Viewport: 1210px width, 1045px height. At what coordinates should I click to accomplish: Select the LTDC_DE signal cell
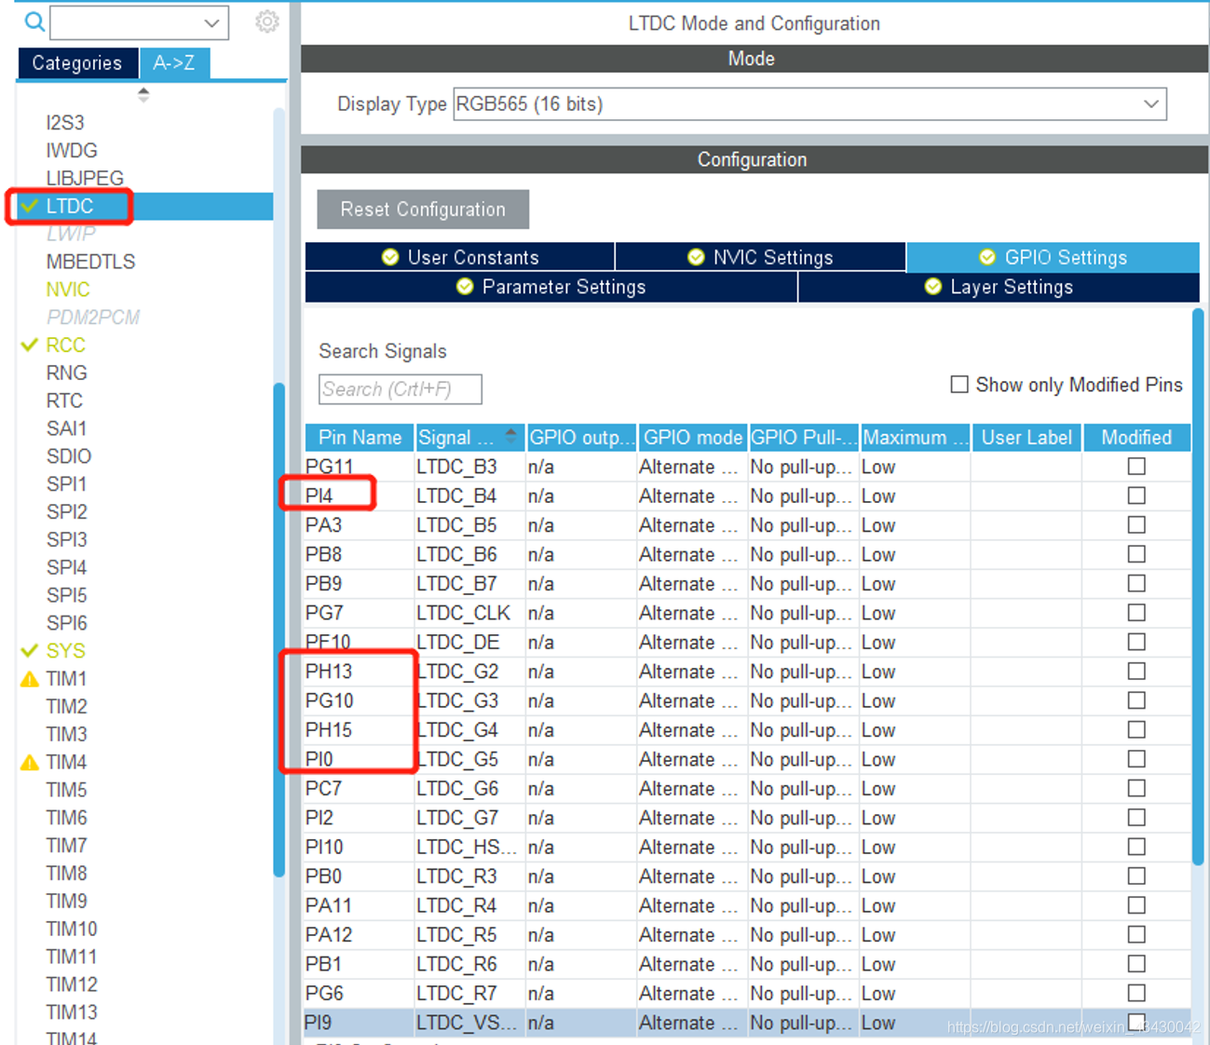tap(469, 643)
